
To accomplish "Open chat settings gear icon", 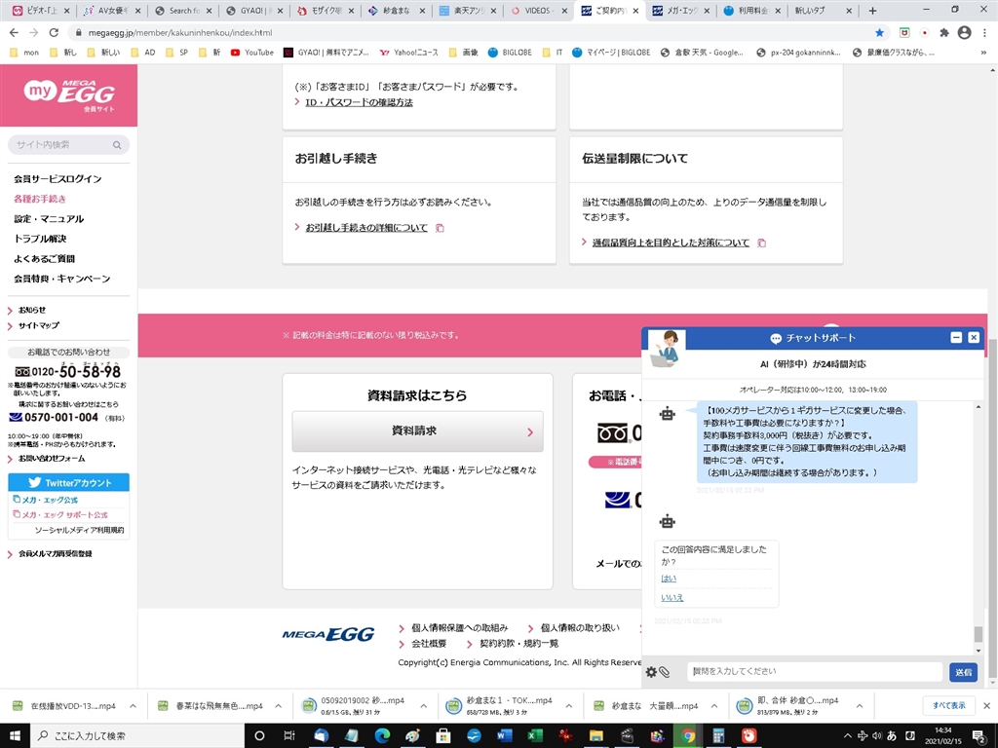I will 651,672.
